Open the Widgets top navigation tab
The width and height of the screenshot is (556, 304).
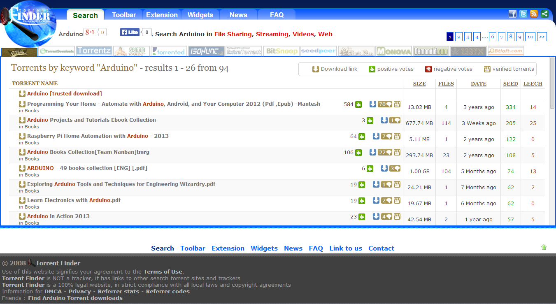click(200, 15)
